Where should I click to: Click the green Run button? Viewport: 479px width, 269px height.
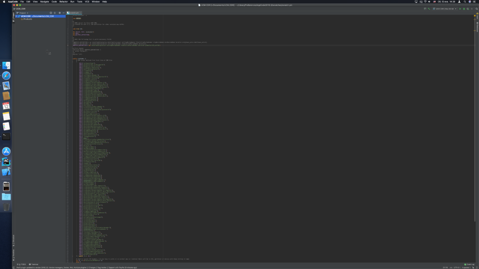[460, 9]
